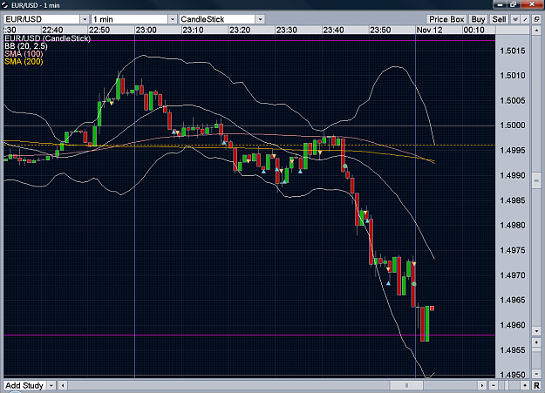Click the Add Study button

click(24, 385)
